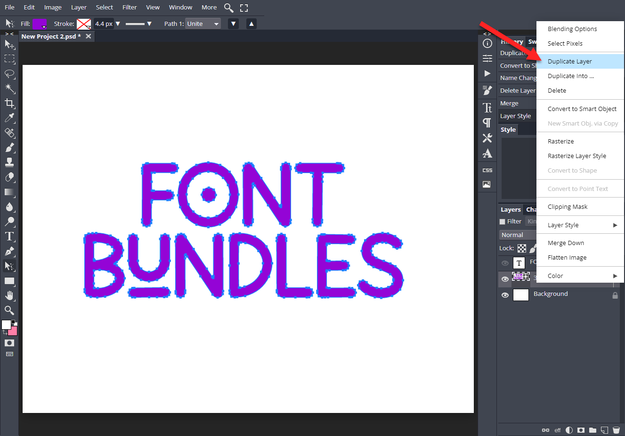This screenshot has height=436, width=625.
Task: Select the Dodge tool
Action: 9,222
